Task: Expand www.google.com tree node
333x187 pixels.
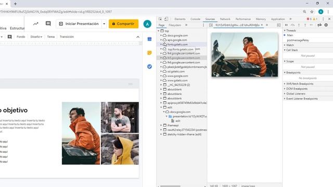Action: pos(161,76)
